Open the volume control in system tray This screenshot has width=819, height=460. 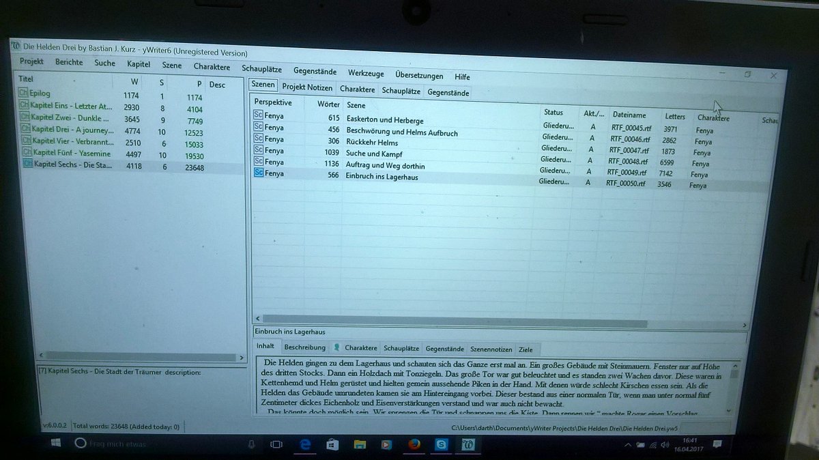663,444
